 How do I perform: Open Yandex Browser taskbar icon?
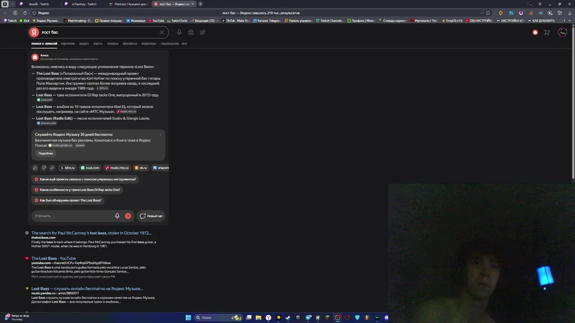point(268,318)
